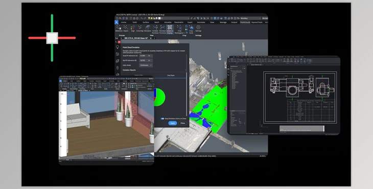This screenshot has height=189, width=373.
Task: Click Increase Pointsize in the ribbon
Action: (x=155, y=29)
